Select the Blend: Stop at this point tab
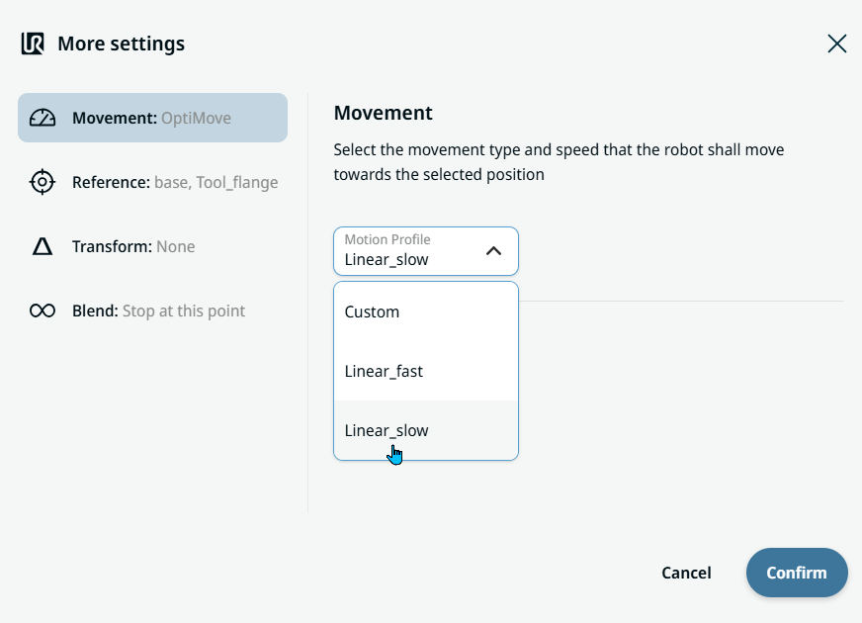 coord(158,311)
